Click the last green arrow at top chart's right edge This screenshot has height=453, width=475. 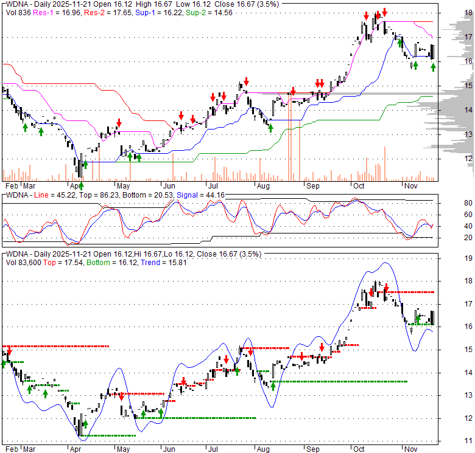[x=433, y=66]
